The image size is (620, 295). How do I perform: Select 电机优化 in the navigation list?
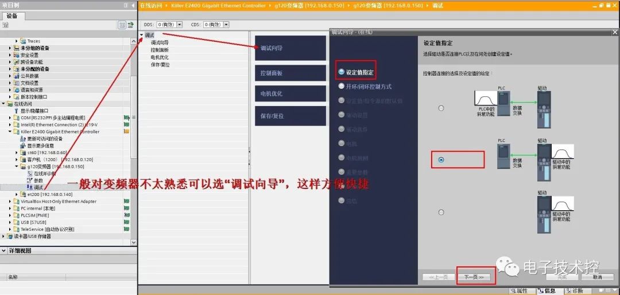[160, 57]
